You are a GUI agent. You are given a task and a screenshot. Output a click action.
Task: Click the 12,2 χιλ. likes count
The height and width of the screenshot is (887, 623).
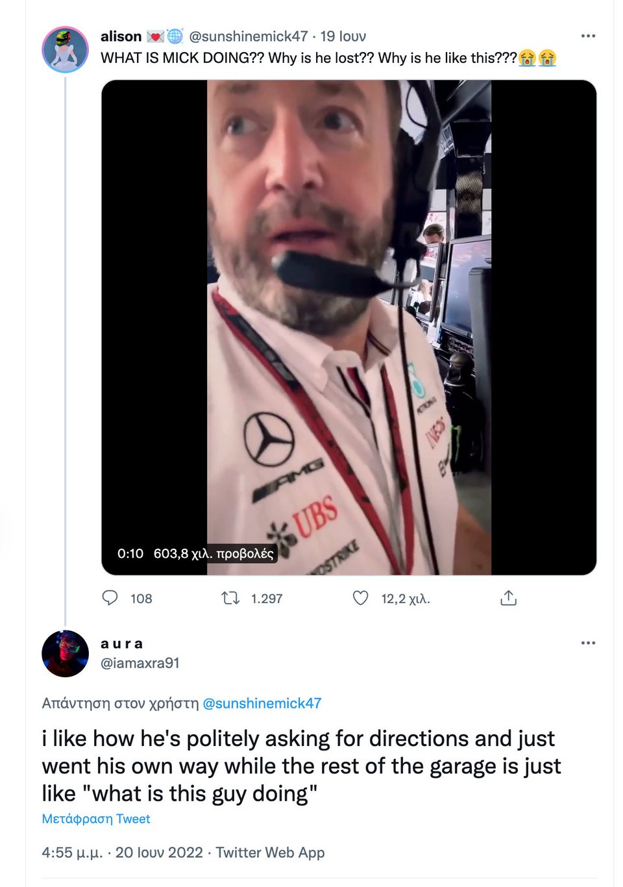tap(406, 599)
